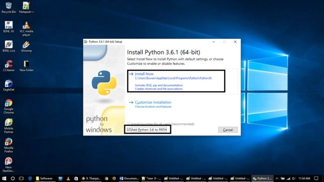Select the Winamp desktop icon
The width and height of the screenshot is (324, 182).
tap(26, 46)
